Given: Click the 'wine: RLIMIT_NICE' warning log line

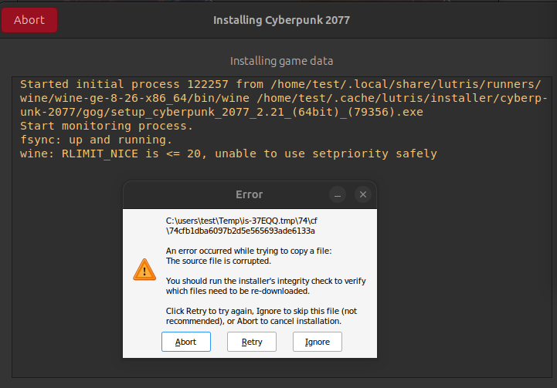Looking at the screenshot, I should coord(228,154).
